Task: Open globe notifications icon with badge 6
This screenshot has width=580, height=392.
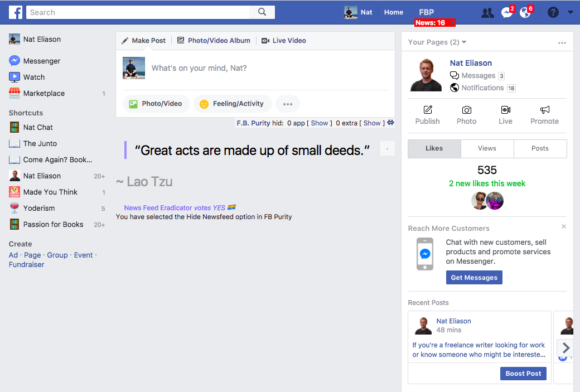Action: click(525, 12)
